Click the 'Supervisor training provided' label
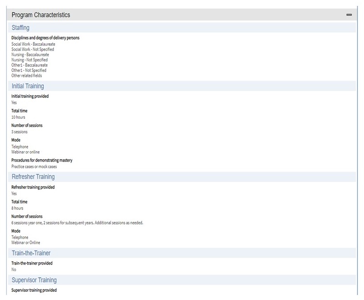364x300 pixels. click(x=34, y=290)
